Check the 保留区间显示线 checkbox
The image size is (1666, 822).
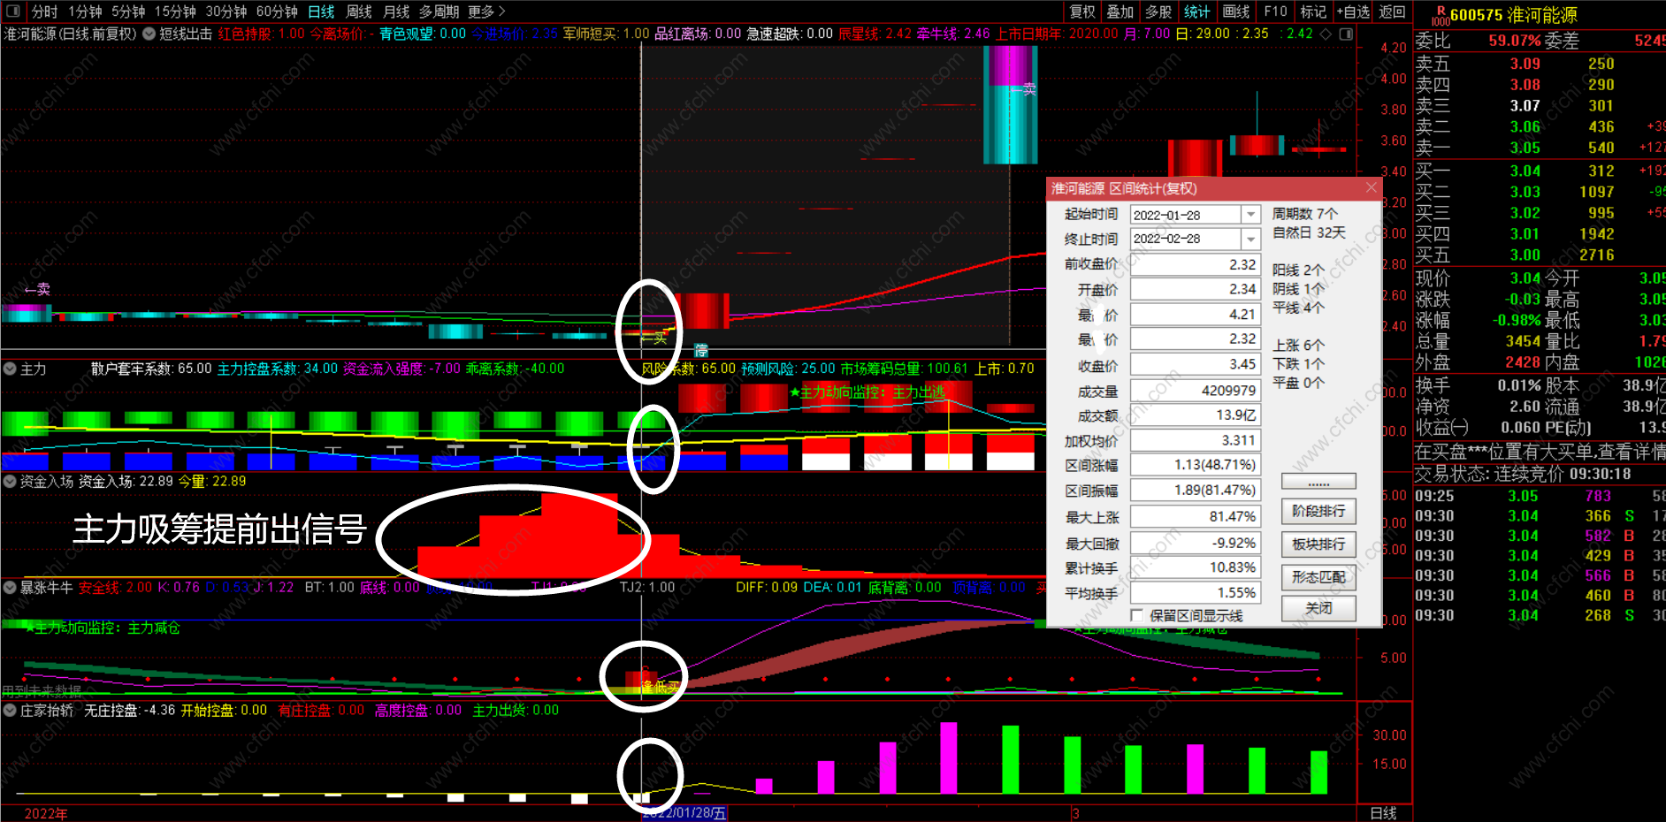[x=1136, y=615]
